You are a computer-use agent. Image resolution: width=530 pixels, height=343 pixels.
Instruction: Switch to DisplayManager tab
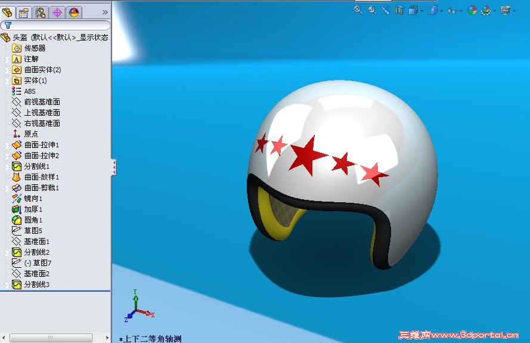tap(74, 13)
